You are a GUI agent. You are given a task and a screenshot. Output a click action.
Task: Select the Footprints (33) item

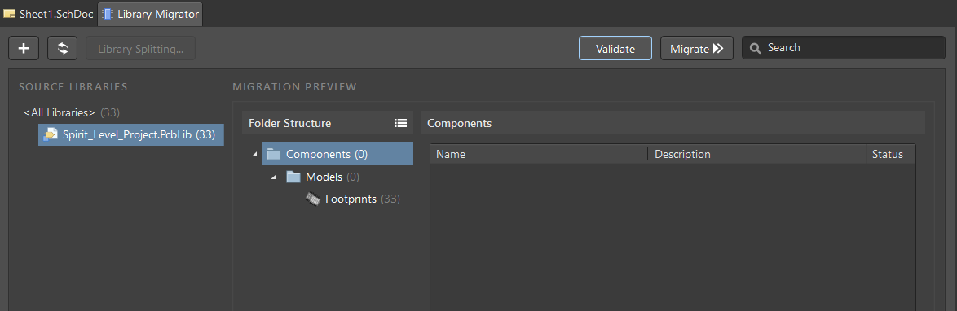coord(363,199)
